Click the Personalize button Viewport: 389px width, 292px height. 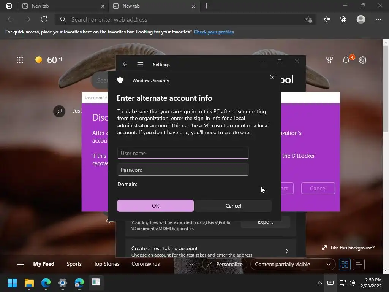(225, 265)
